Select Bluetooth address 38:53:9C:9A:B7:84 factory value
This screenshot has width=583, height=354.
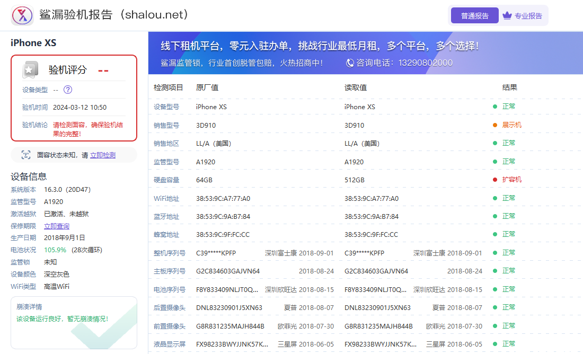[223, 216]
